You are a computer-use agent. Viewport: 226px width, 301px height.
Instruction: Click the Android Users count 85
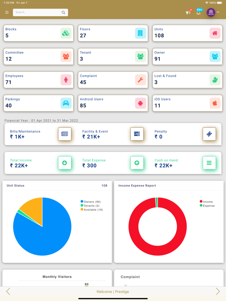pos(83,105)
